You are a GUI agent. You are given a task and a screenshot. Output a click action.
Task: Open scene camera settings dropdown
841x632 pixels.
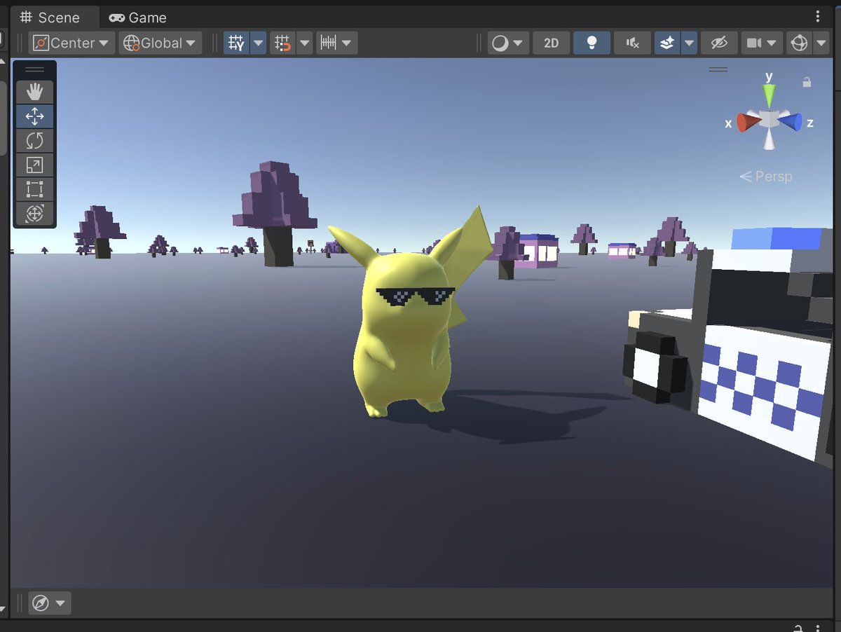click(762, 43)
